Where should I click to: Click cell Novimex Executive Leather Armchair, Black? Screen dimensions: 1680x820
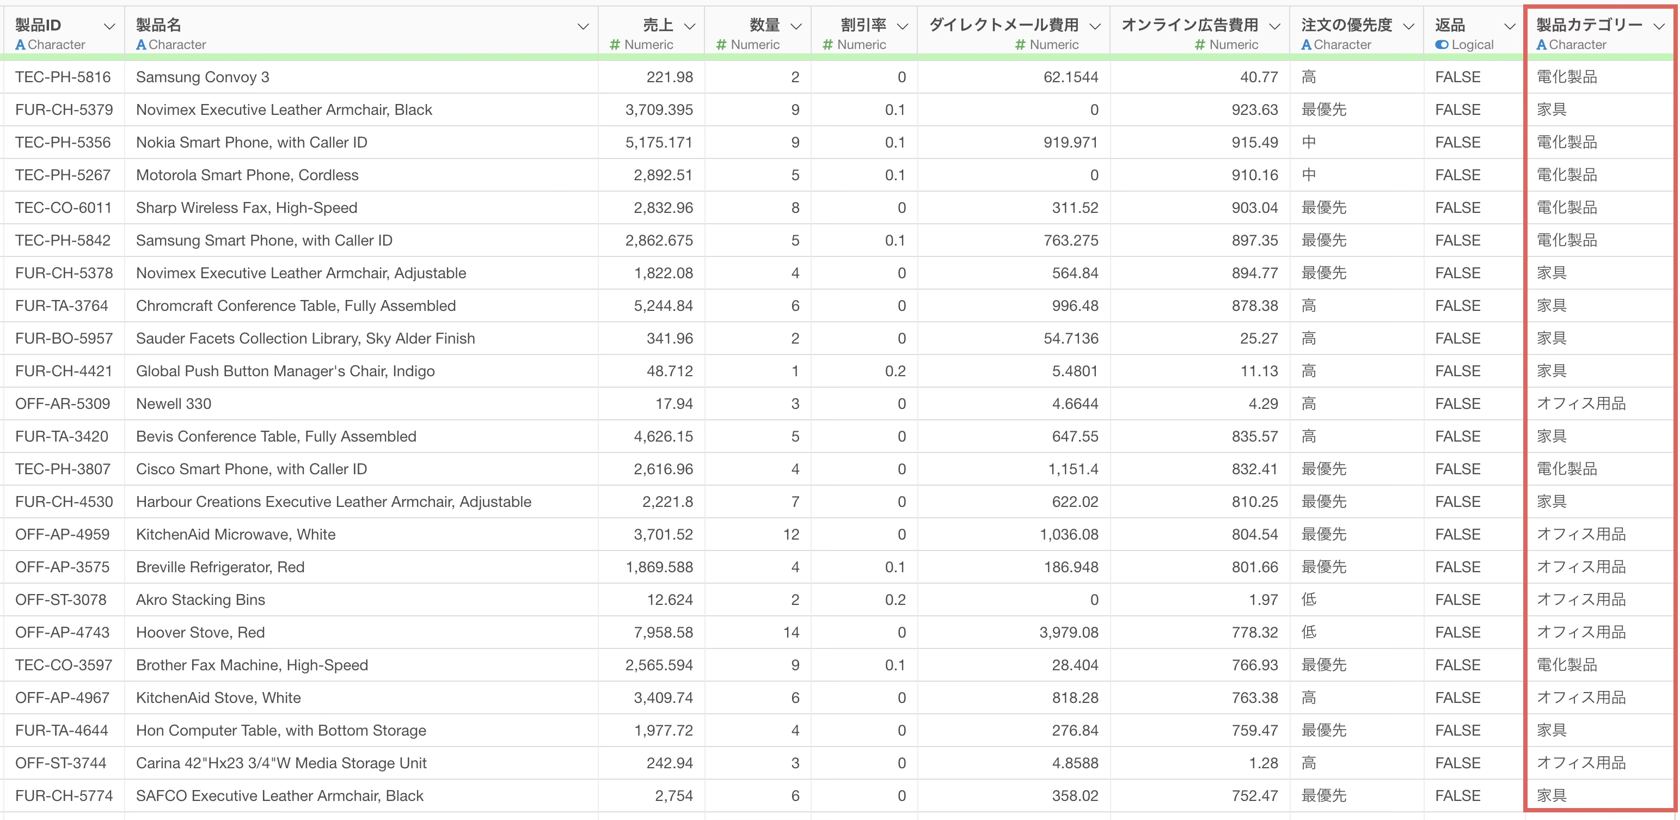(x=284, y=109)
